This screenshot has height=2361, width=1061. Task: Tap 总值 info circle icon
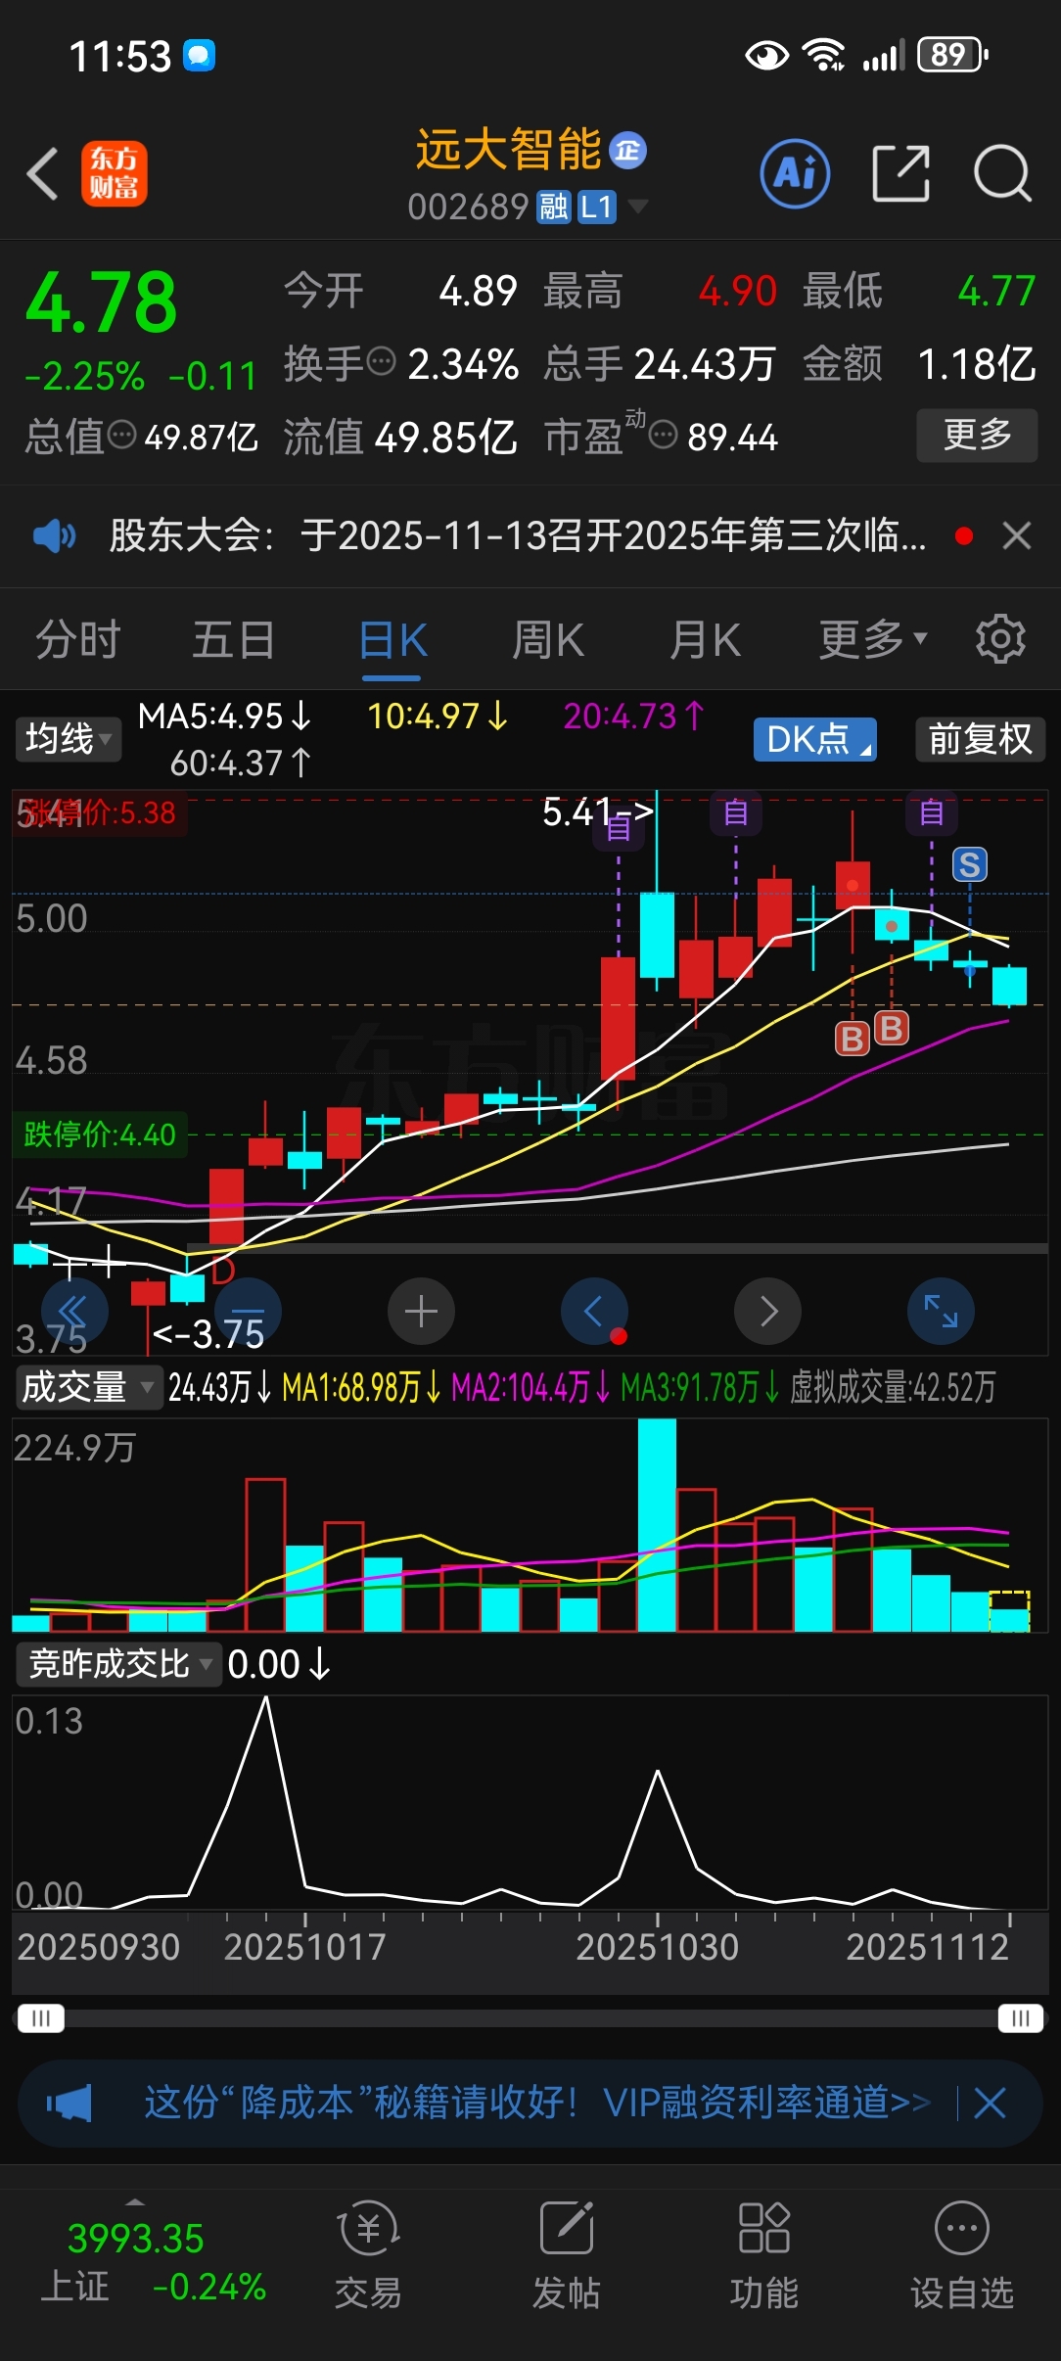pos(121,435)
